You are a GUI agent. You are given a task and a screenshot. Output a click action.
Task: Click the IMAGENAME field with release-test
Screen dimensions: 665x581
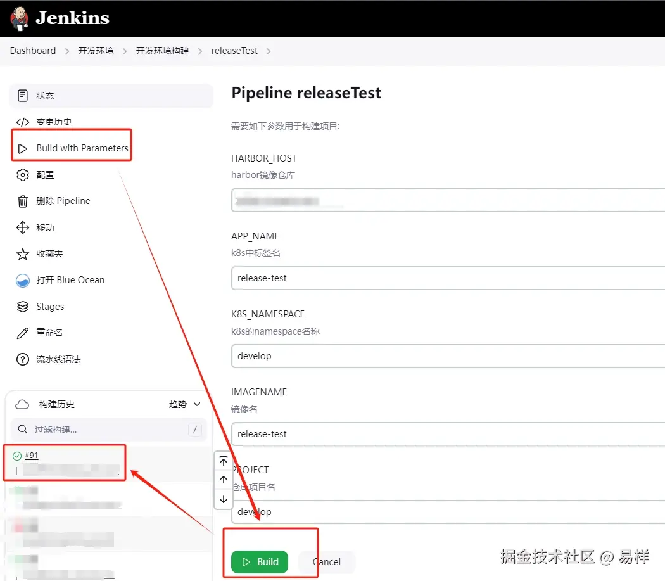pyautogui.click(x=448, y=434)
